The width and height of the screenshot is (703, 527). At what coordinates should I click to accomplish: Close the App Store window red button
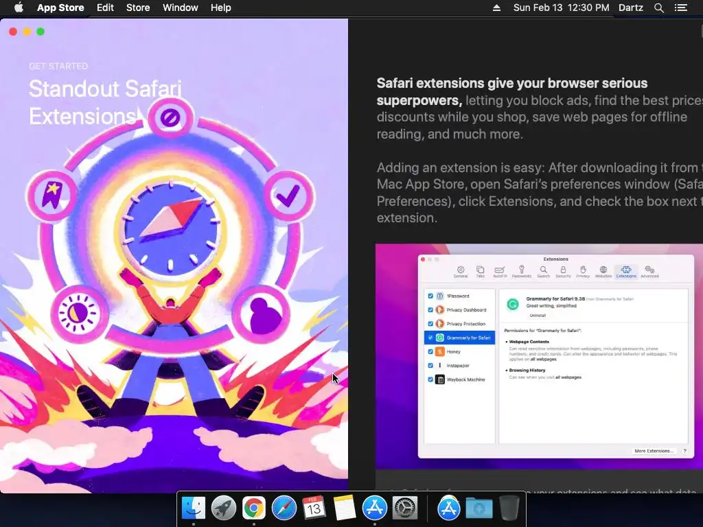pos(13,32)
